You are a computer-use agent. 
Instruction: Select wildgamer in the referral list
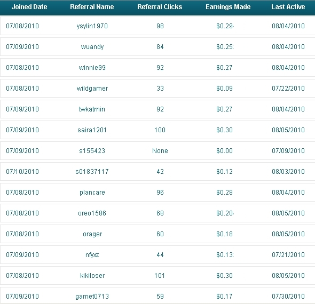click(x=92, y=89)
